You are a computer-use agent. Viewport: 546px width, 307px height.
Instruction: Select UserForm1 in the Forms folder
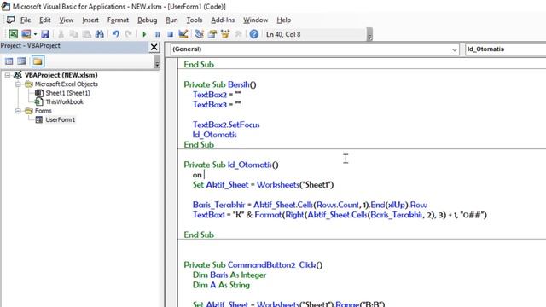click(x=61, y=119)
